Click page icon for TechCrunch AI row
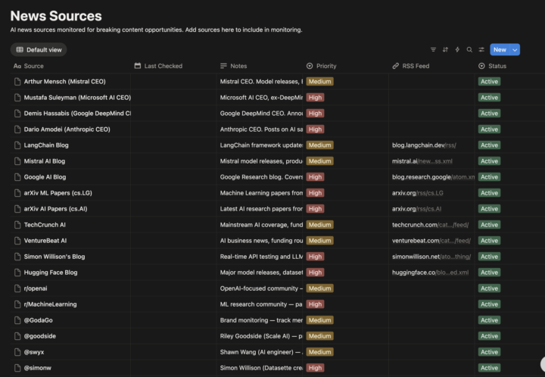This screenshot has height=377, width=545. tap(17, 225)
